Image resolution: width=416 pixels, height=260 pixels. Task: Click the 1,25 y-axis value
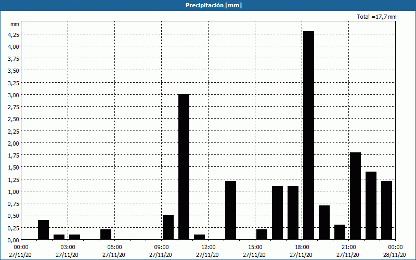[14, 179]
